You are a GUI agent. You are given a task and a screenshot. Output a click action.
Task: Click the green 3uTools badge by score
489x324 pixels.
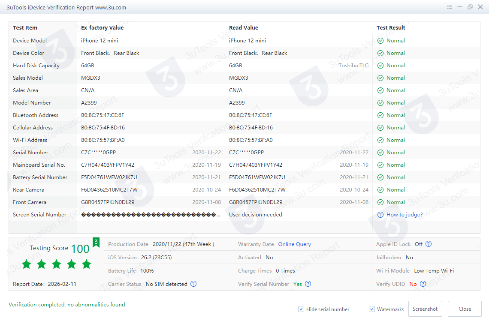(x=96, y=243)
